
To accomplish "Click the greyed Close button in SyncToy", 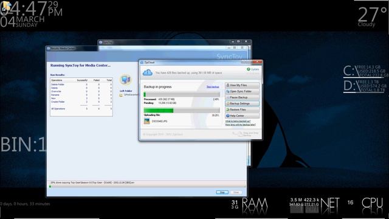I will pyautogui.click(x=236, y=192).
